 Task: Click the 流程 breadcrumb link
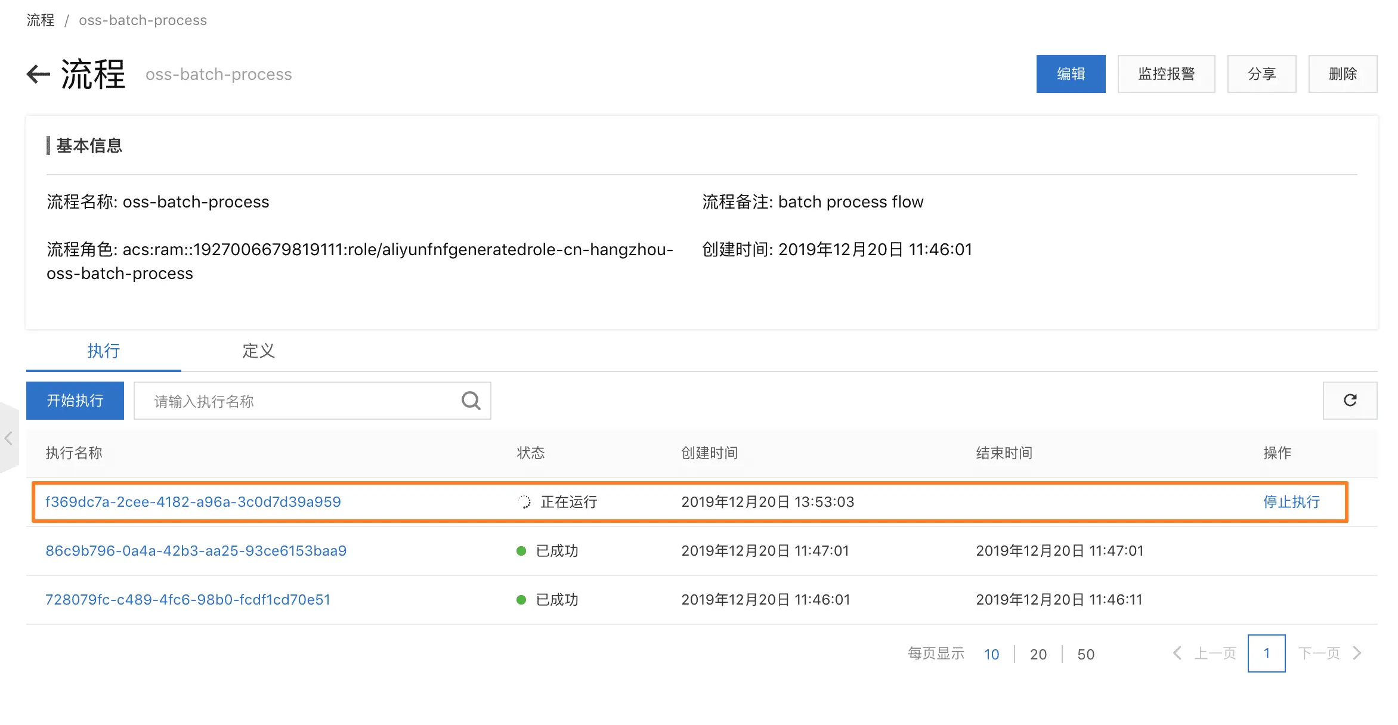click(x=41, y=20)
